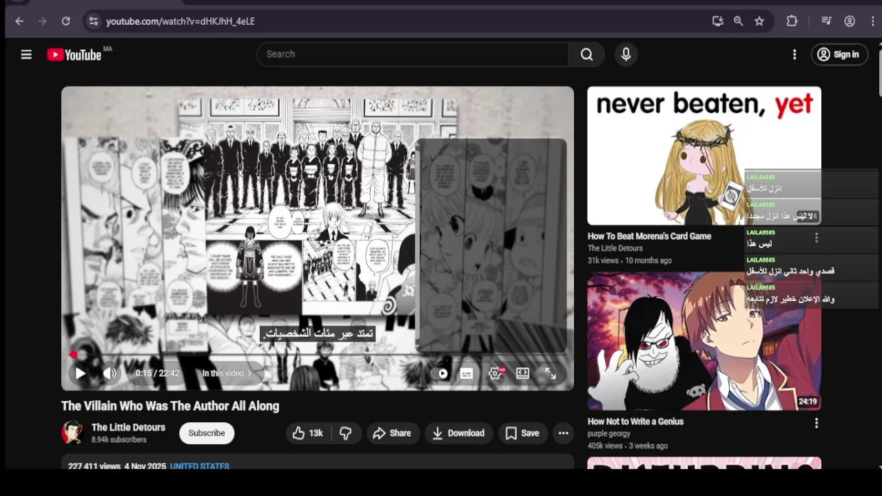Click the browser back arrow
This screenshot has width=882, height=496.
pos(19,21)
